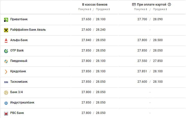This screenshot has width=186, height=118.
Task: Click the Пивденный bank logo icon
Action: [x=6, y=61]
